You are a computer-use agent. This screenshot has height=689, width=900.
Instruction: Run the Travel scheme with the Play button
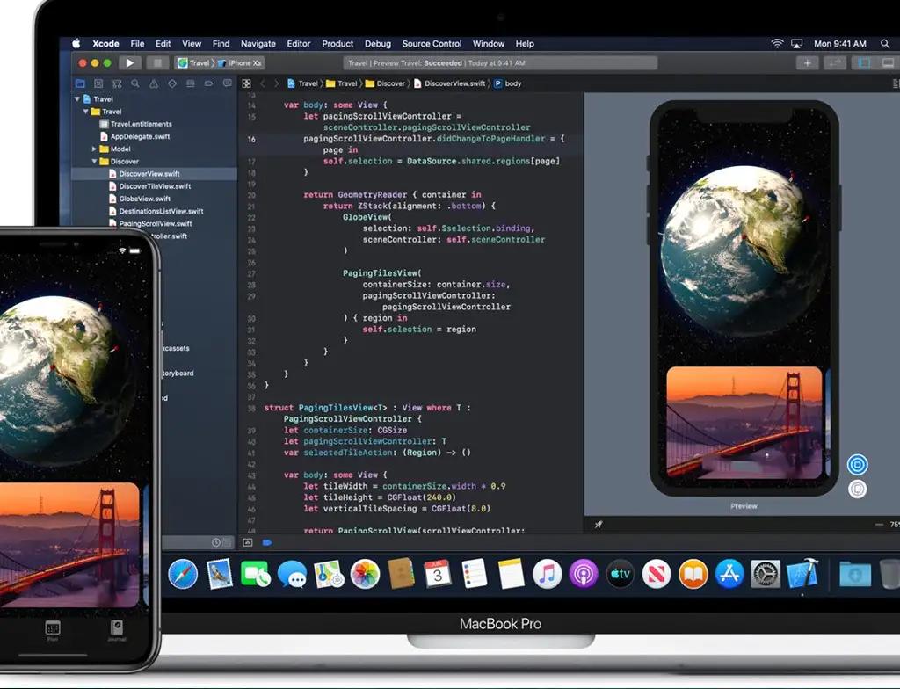coord(130,63)
